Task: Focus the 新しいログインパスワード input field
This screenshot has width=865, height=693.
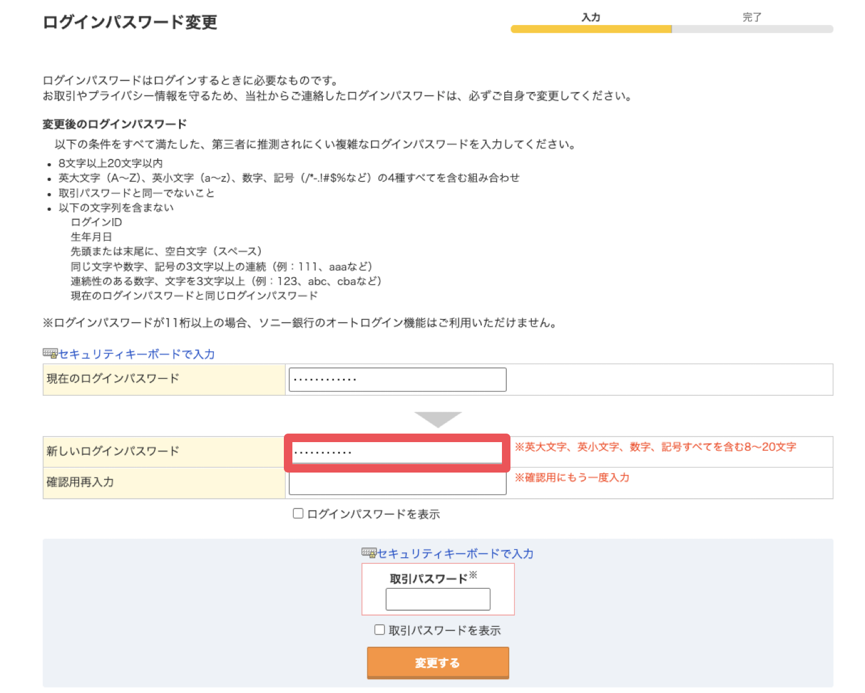Action: [x=397, y=452]
